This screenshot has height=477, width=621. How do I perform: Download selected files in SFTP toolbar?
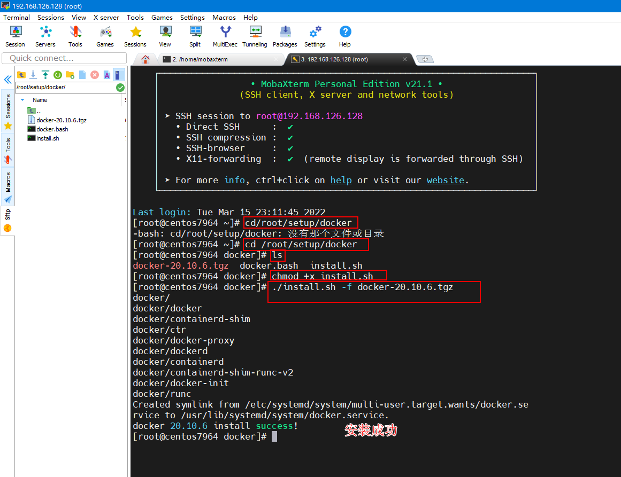coord(33,75)
